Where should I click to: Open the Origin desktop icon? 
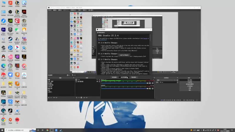(10, 121)
